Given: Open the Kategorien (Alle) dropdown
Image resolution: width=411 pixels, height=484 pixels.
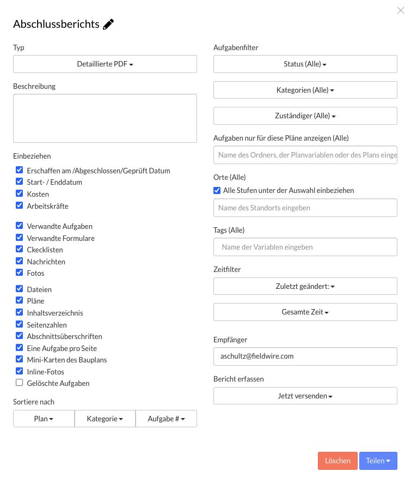Looking at the screenshot, I should click(305, 90).
